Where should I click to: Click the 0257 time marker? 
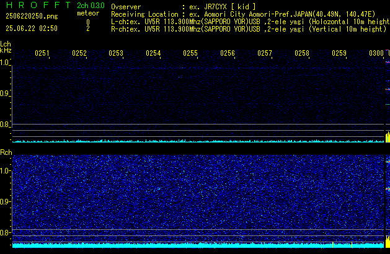[265, 53]
